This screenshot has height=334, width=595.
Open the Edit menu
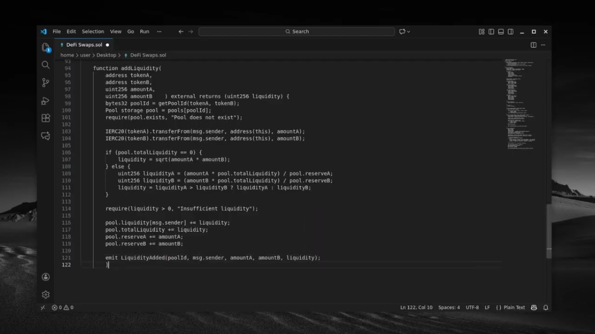(71, 32)
